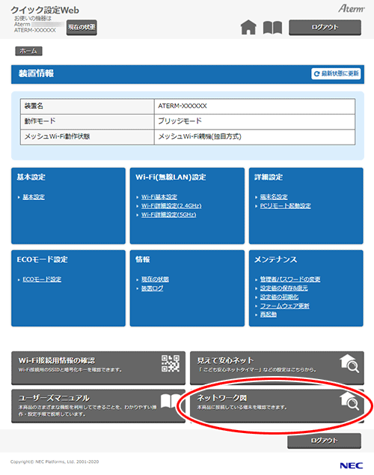This screenshot has height=475, width=374.
Task: Open 設定値の保存&復元 link
Action: pyautogui.click(x=284, y=288)
